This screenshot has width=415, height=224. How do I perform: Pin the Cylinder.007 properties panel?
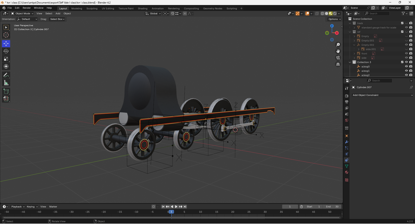coord(411,87)
